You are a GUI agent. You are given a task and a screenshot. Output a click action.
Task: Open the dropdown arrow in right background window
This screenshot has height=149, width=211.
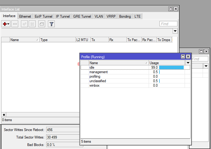pos(206,66)
